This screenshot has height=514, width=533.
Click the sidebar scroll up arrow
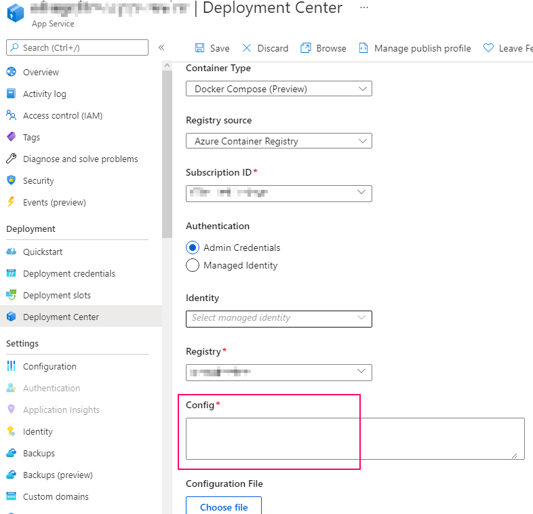tap(167, 65)
